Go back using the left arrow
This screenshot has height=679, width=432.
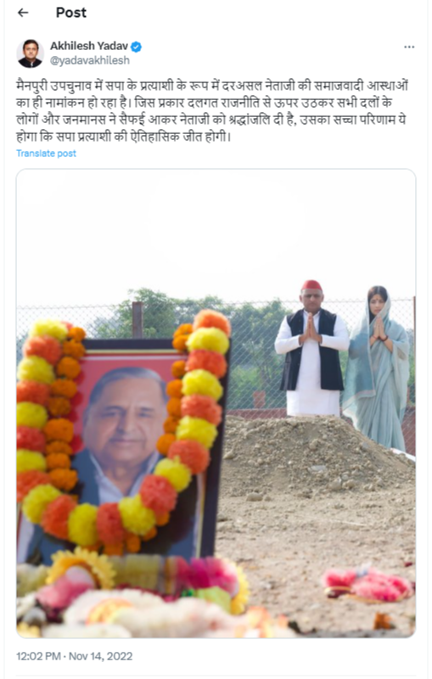tap(23, 13)
